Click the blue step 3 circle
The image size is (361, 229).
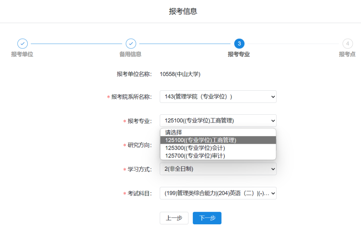239,44
